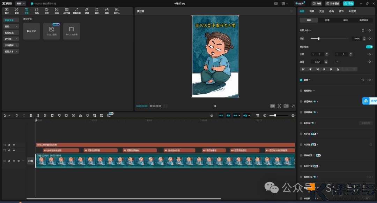Open the 特效 (Effects) panel
The width and height of the screenshot is (377, 203).
47,11
